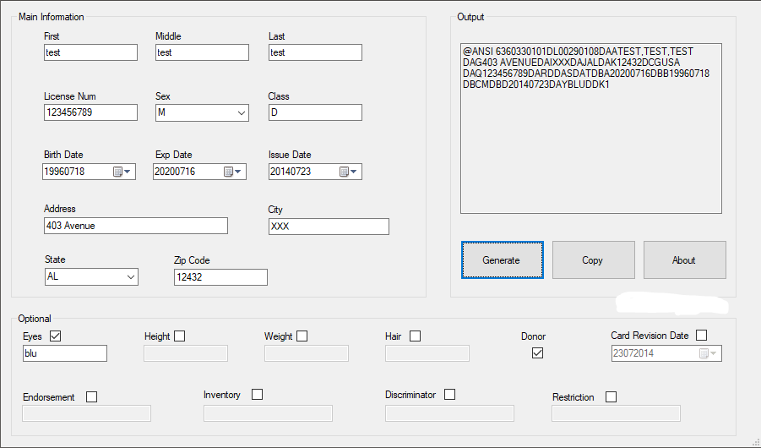This screenshot has width=761, height=448.
Task: Click Issue Date value 20140723
Action: (291, 172)
